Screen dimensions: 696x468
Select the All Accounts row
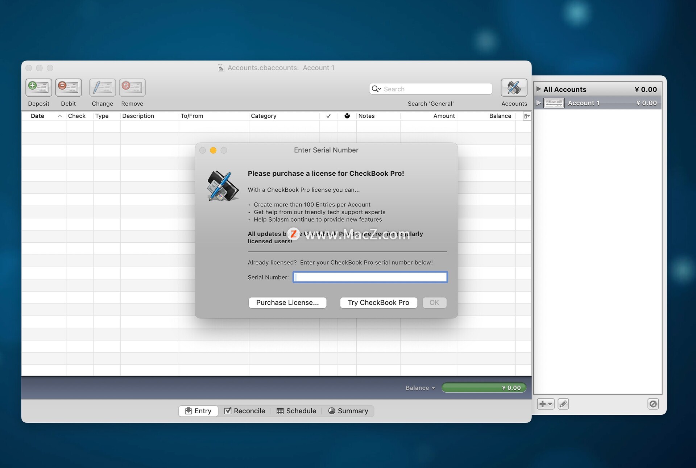point(598,89)
